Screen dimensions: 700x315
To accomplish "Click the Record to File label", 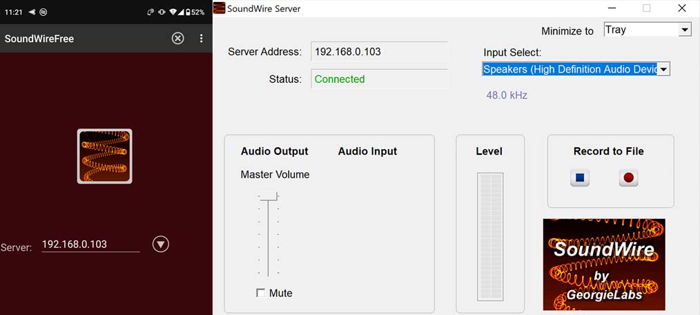I will tap(608, 151).
